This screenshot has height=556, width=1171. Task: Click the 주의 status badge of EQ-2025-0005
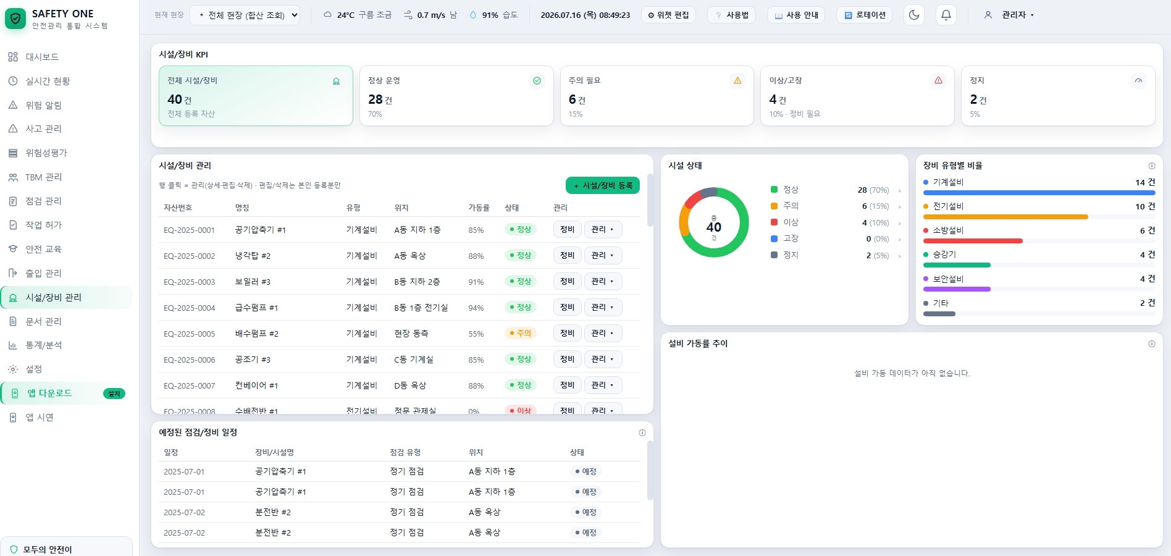(x=521, y=333)
